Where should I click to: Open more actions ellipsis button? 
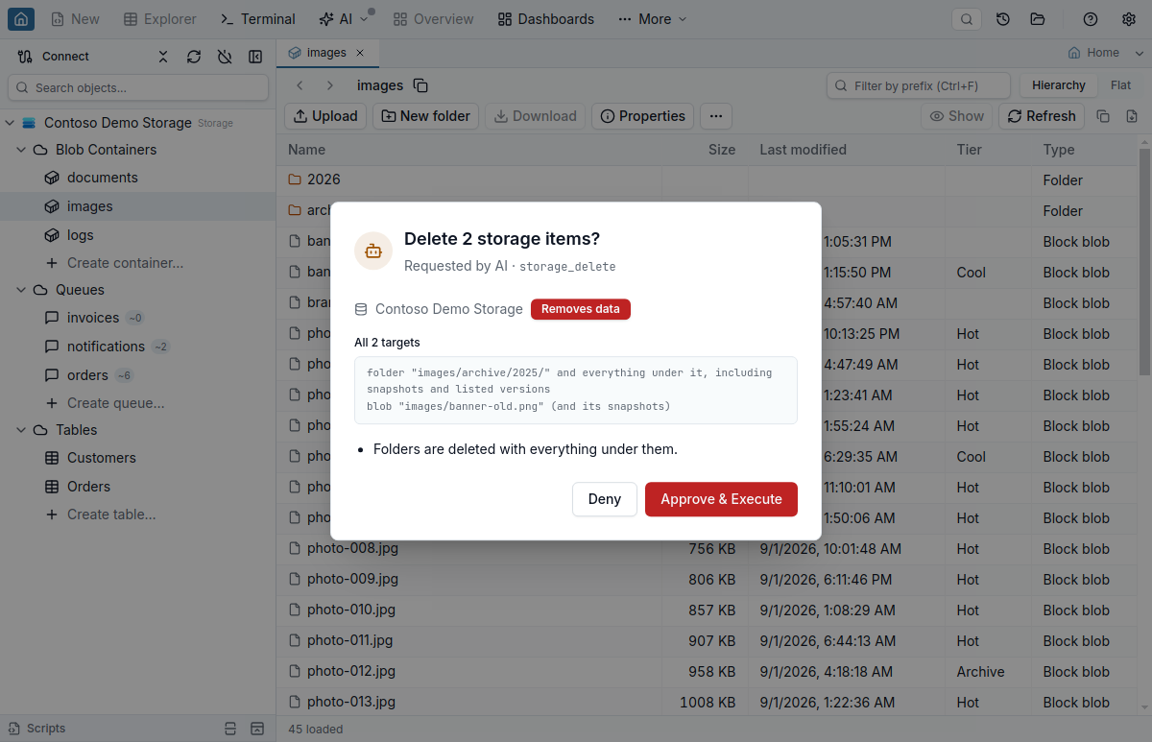[x=716, y=116]
